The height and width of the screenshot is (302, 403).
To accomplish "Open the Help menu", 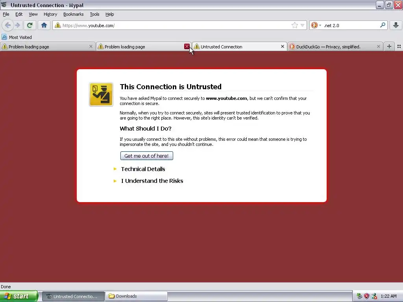I will pos(110,14).
